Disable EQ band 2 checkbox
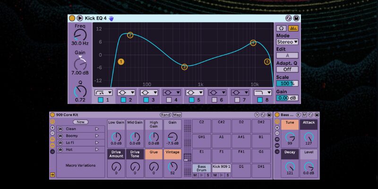The height and width of the screenshot is (189, 378). (x=123, y=100)
